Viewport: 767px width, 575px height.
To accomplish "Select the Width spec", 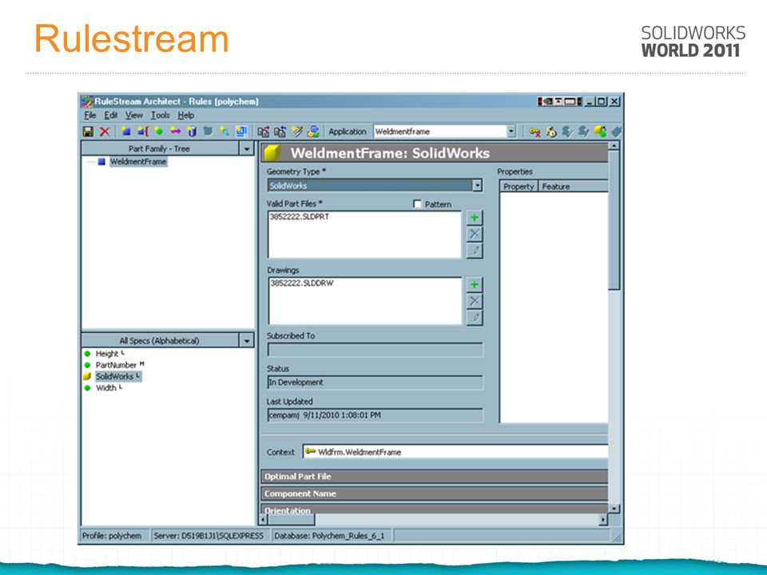I will [105, 388].
